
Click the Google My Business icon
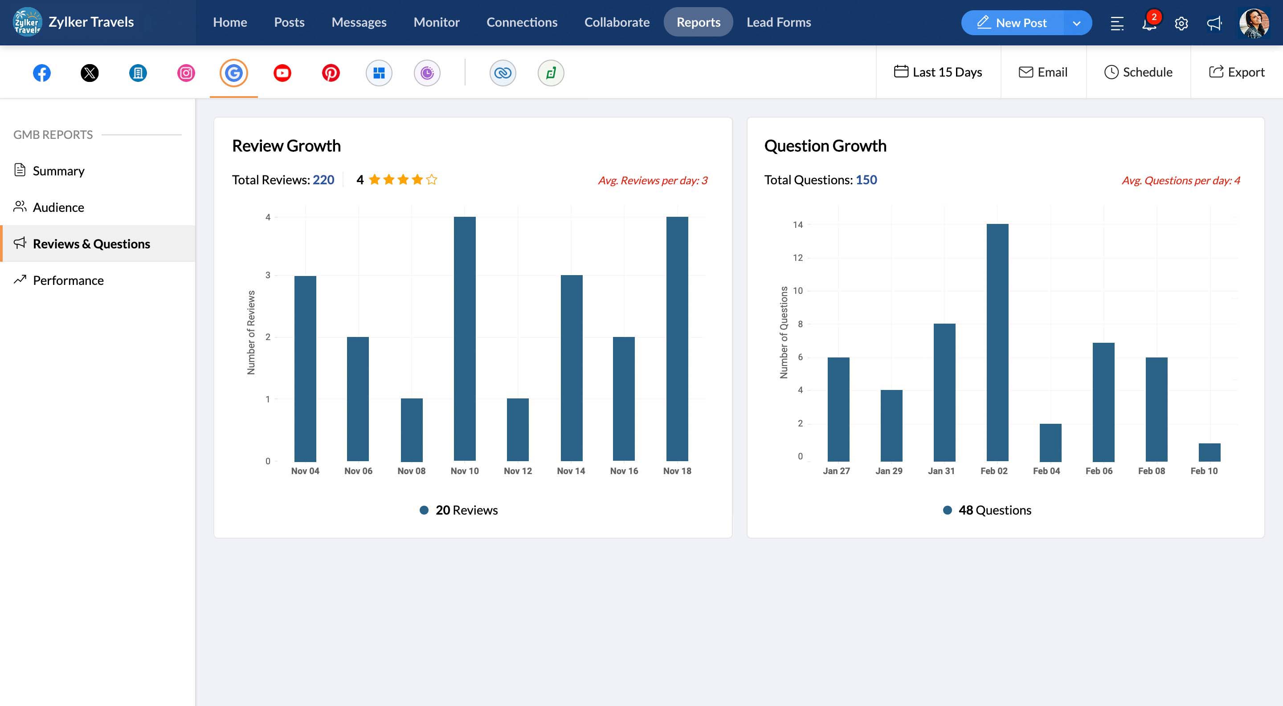pos(233,72)
